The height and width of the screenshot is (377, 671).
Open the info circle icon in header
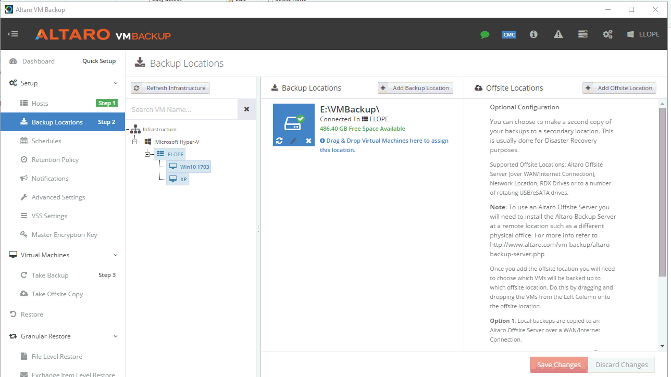[533, 34]
